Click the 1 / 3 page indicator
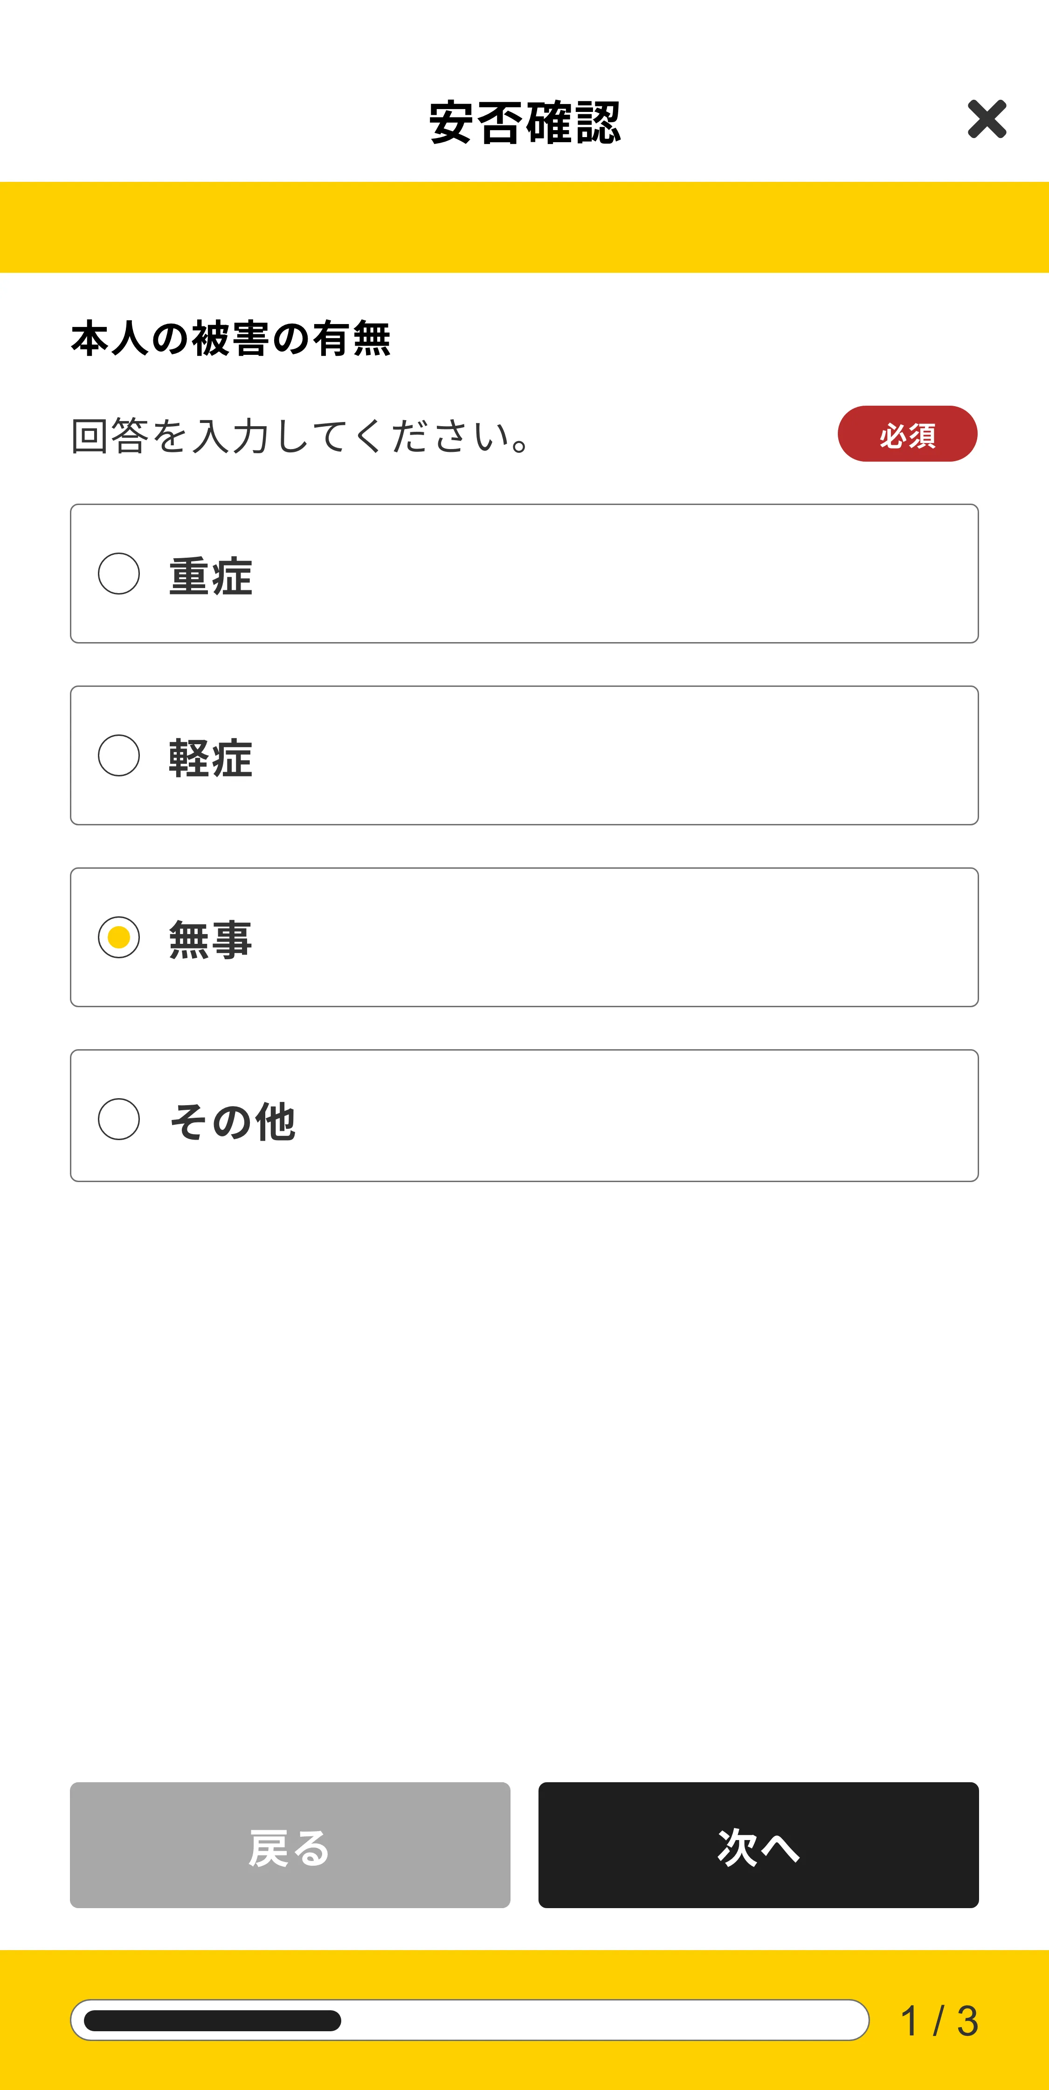The height and width of the screenshot is (2090, 1049). [939, 2020]
